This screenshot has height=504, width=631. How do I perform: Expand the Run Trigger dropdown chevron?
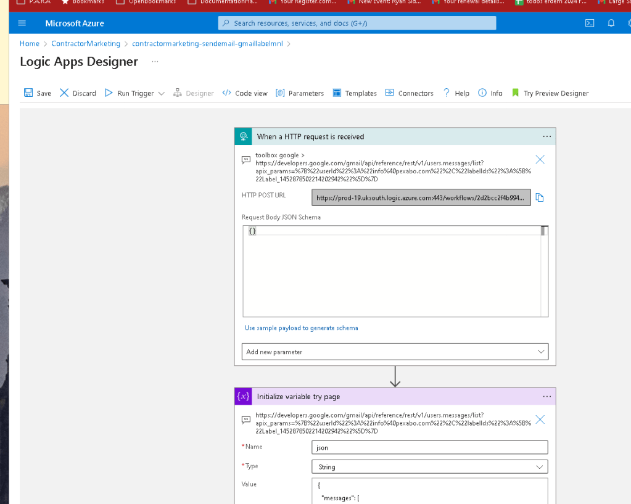point(162,93)
